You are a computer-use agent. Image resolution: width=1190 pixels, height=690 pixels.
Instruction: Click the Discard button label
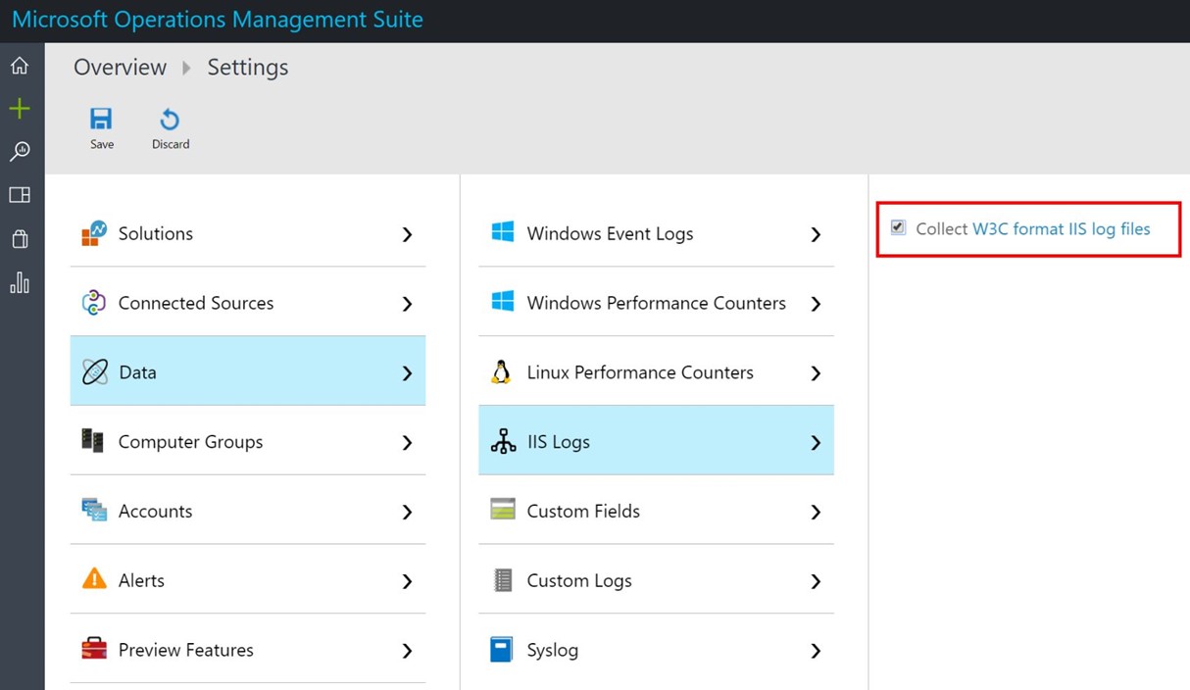click(171, 144)
